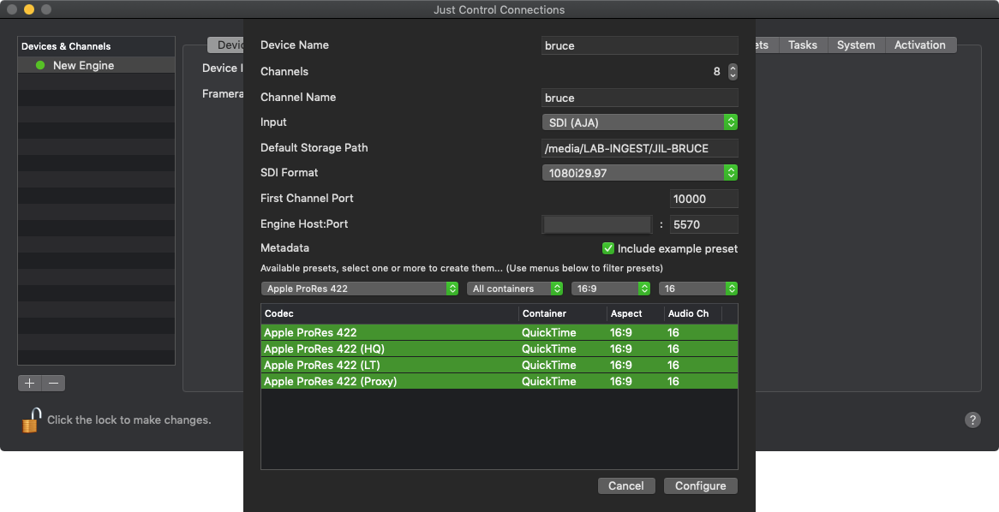Image resolution: width=999 pixels, height=512 pixels.
Task: Click the Container column header
Action: (x=563, y=313)
